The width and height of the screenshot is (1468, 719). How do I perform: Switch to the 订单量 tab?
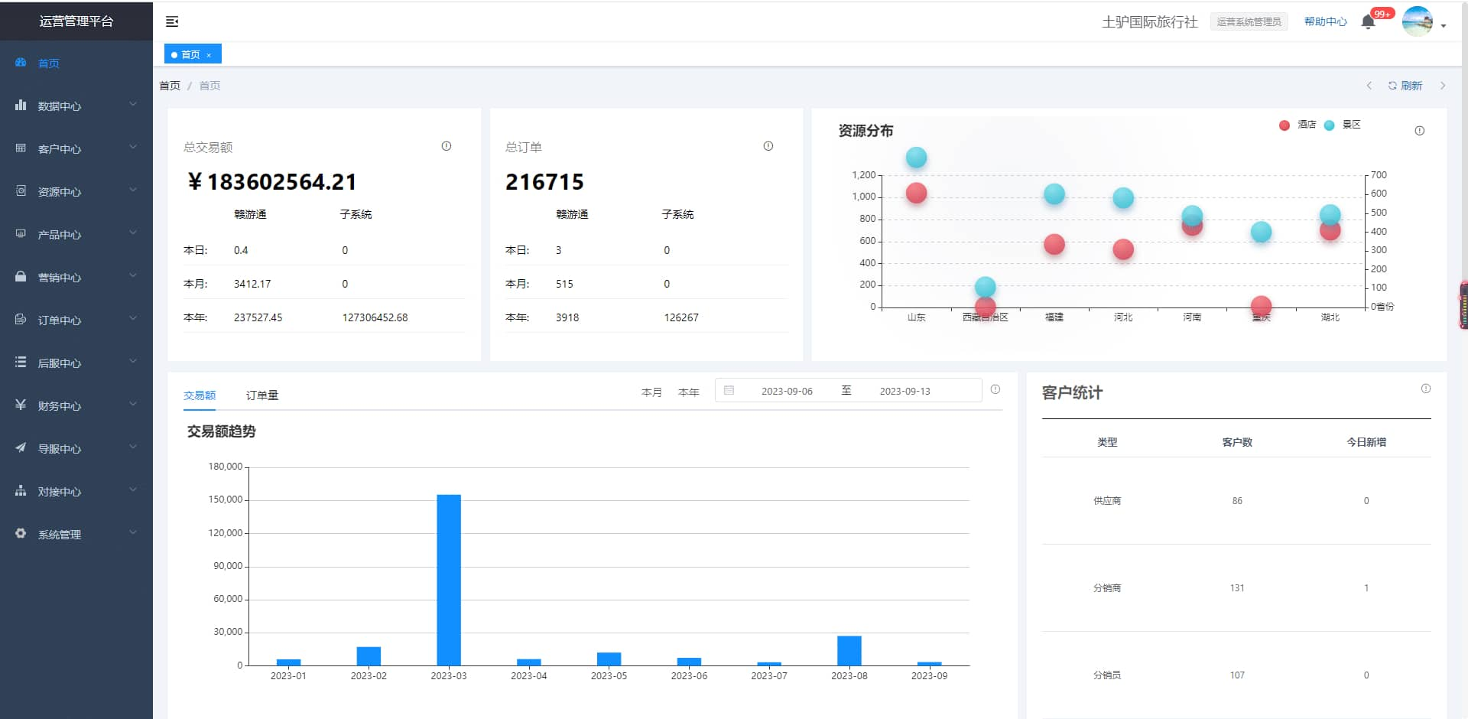tap(262, 395)
